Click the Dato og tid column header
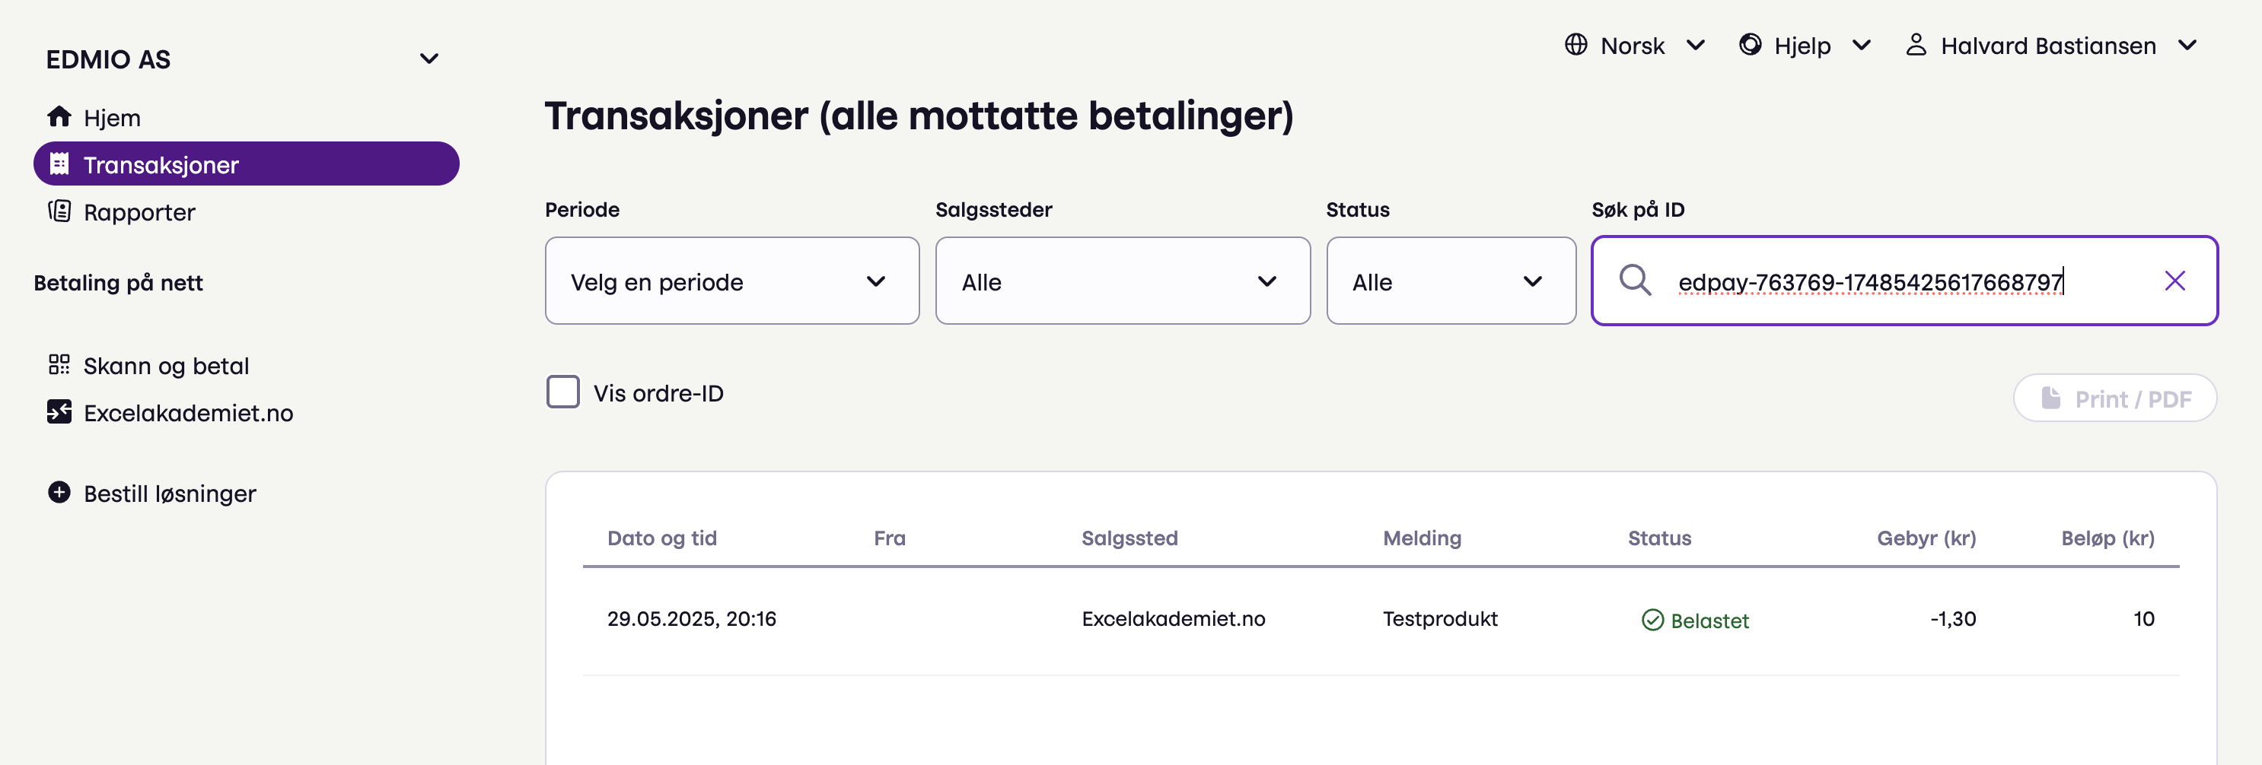The width and height of the screenshot is (2262, 765). (662, 538)
